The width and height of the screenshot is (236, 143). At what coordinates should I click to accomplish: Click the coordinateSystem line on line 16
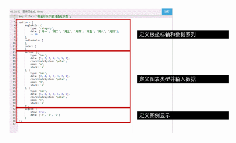(x=49, y=61)
